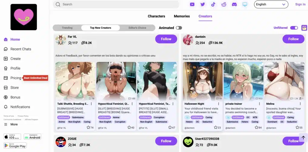Click the star icon on Halloween Night card
This screenshot has width=308, height=152.
216,127
